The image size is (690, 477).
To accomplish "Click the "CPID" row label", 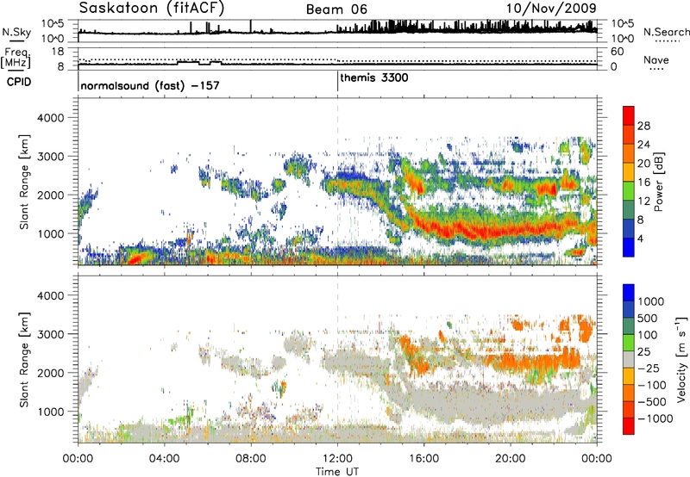I will point(19,82).
